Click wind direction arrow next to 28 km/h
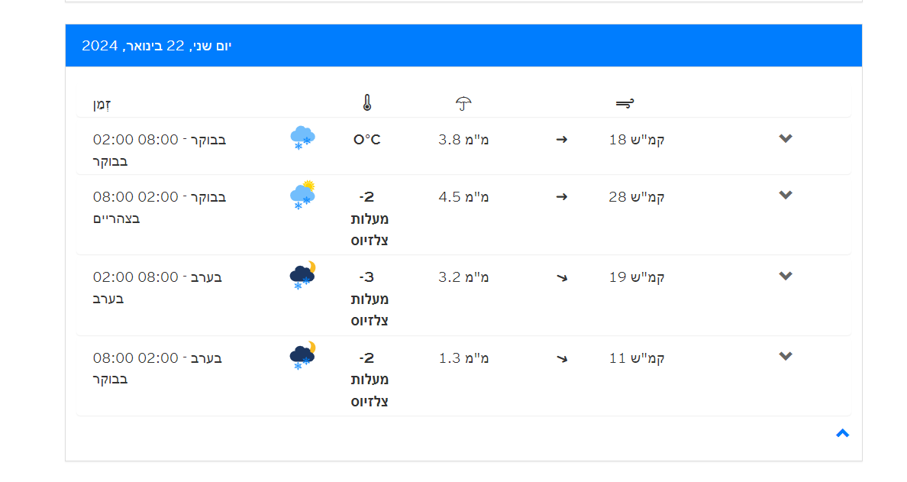Image resolution: width=907 pixels, height=482 pixels. [x=562, y=197]
